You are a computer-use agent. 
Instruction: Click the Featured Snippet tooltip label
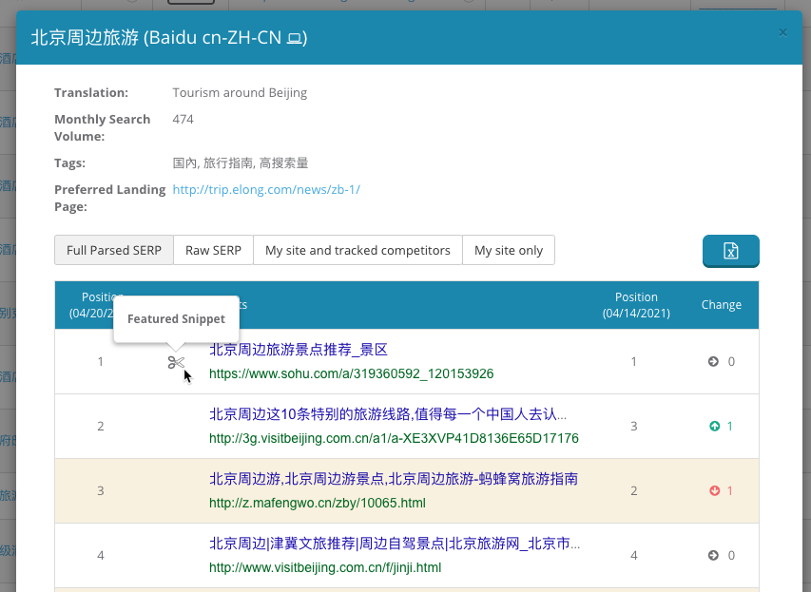pyautogui.click(x=176, y=318)
